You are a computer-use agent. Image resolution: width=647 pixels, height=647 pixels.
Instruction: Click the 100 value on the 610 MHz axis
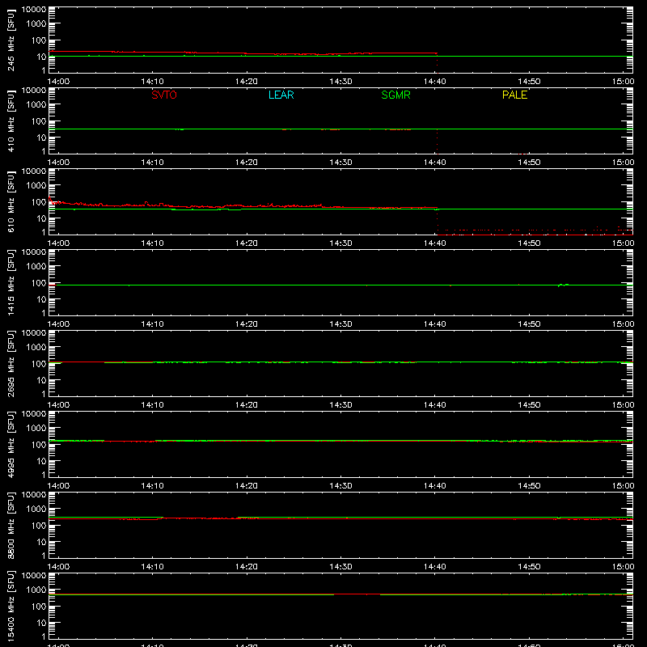click(39, 202)
